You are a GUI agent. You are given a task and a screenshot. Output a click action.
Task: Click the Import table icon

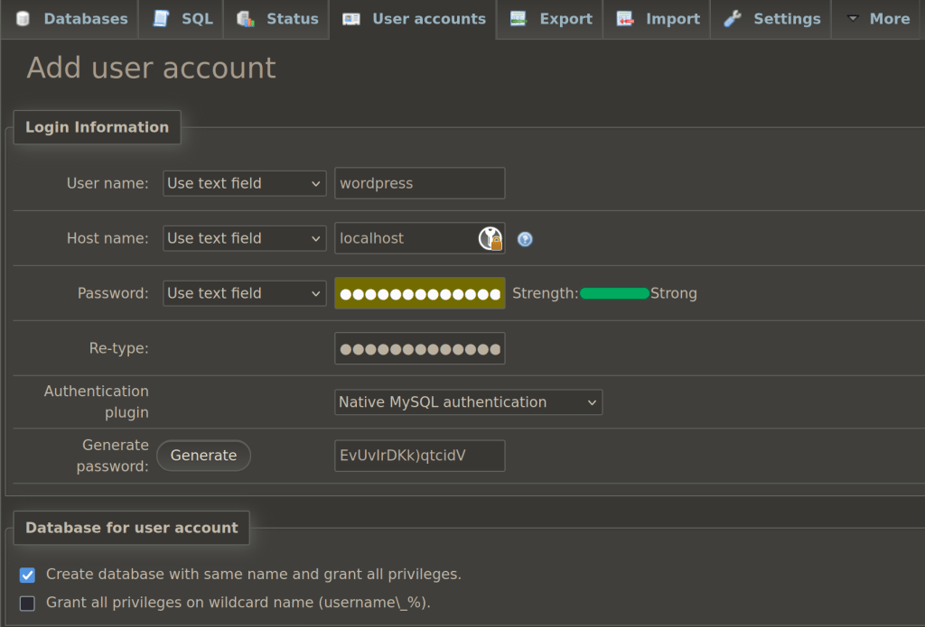(625, 19)
